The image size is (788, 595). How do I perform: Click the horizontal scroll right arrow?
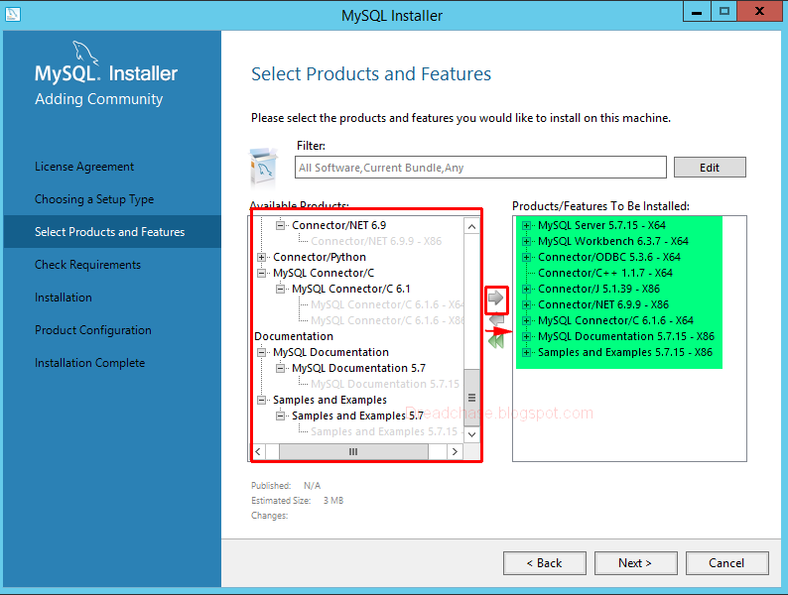click(455, 451)
